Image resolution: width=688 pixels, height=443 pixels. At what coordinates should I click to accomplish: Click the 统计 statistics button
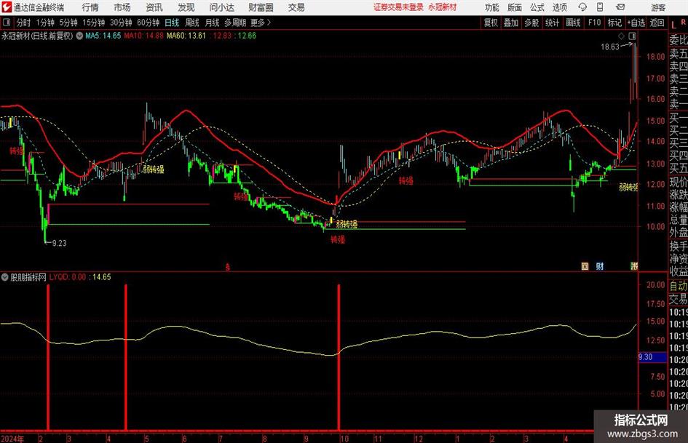(552, 23)
